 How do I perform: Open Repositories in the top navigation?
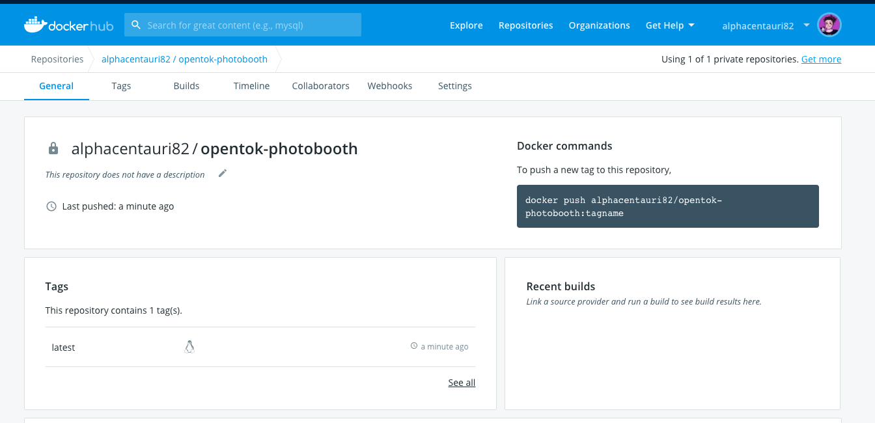coord(525,25)
